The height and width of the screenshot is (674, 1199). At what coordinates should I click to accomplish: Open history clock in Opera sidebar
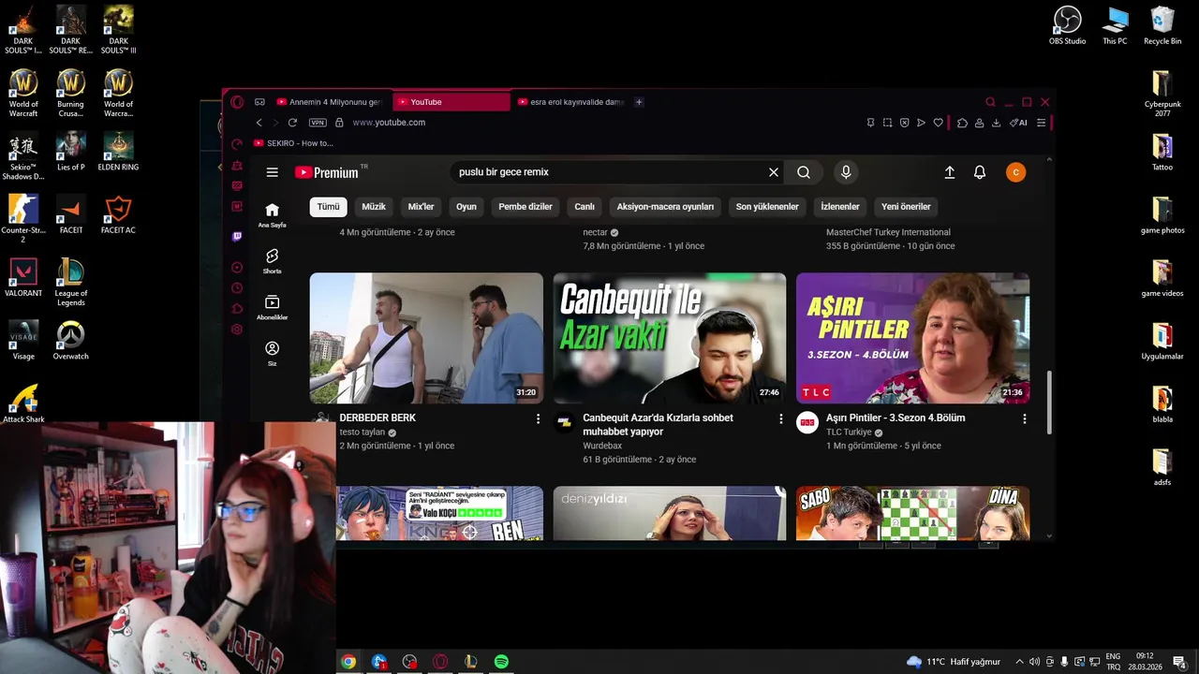[x=237, y=288]
